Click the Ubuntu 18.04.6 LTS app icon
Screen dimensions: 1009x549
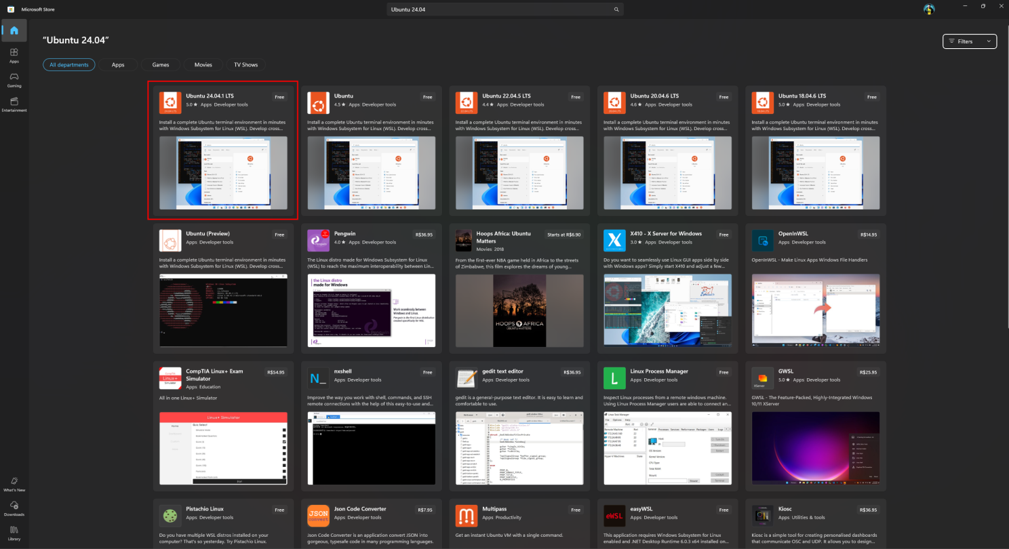(762, 102)
